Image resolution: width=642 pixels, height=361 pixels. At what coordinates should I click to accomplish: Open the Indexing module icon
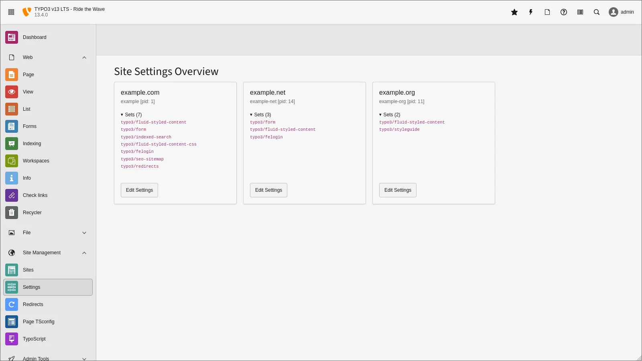[x=11, y=143]
